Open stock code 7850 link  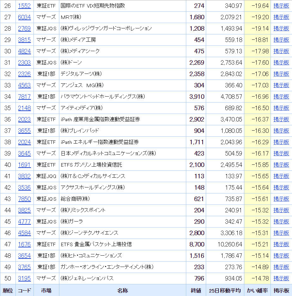coord(24,199)
